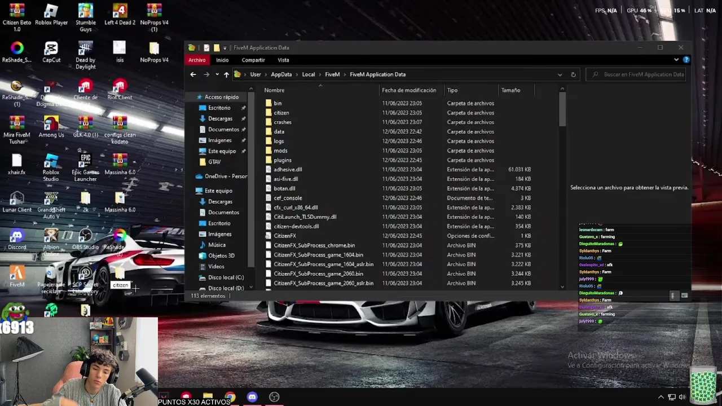This screenshot has height=406, width=722.
Task: Open Explorer help button
Action: (686, 60)
